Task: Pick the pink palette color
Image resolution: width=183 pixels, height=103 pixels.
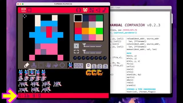Action: pyautogui.click(x=92, y=37)
